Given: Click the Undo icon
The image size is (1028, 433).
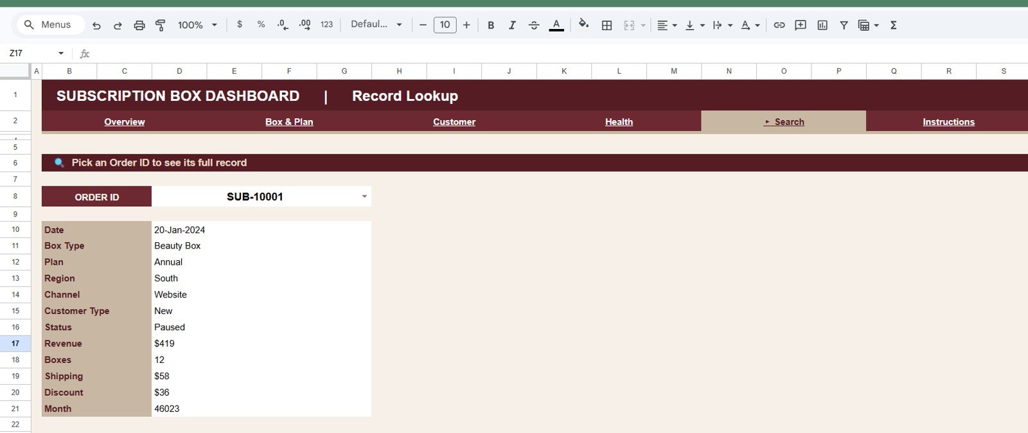Looking at the screenshot, I should pos(96,25).
